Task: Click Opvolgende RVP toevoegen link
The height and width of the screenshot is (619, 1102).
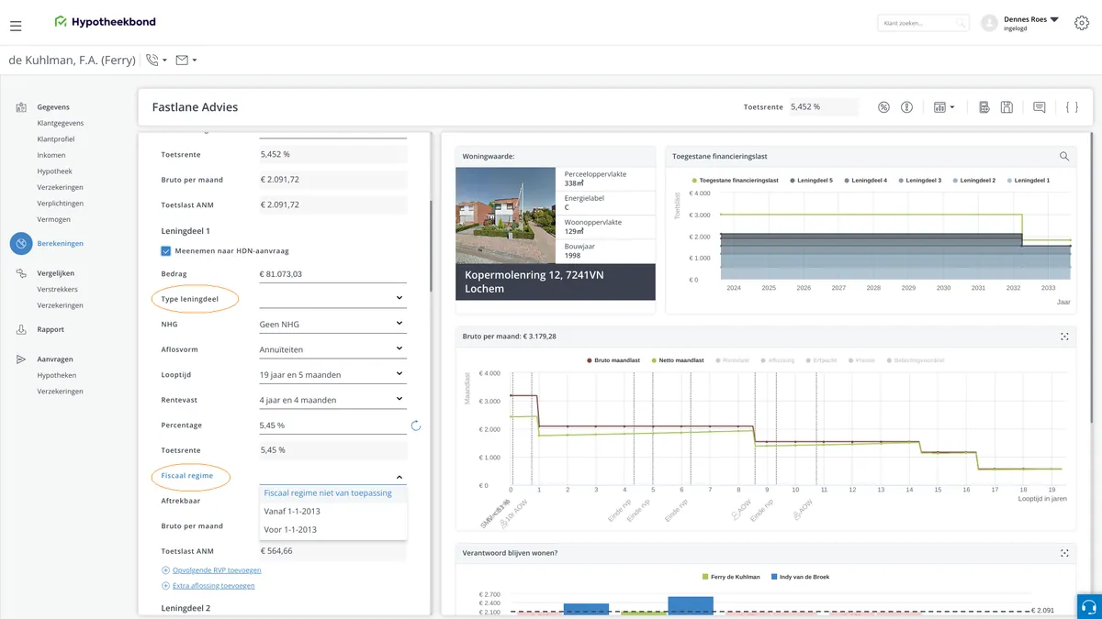Action: (x=217, y=570)
